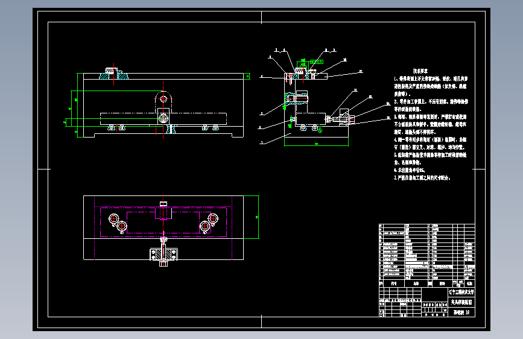The height and width of the screenshot is (339, 523).
Task: Click the parts list table header row
Action: click(x=427, y=284)
